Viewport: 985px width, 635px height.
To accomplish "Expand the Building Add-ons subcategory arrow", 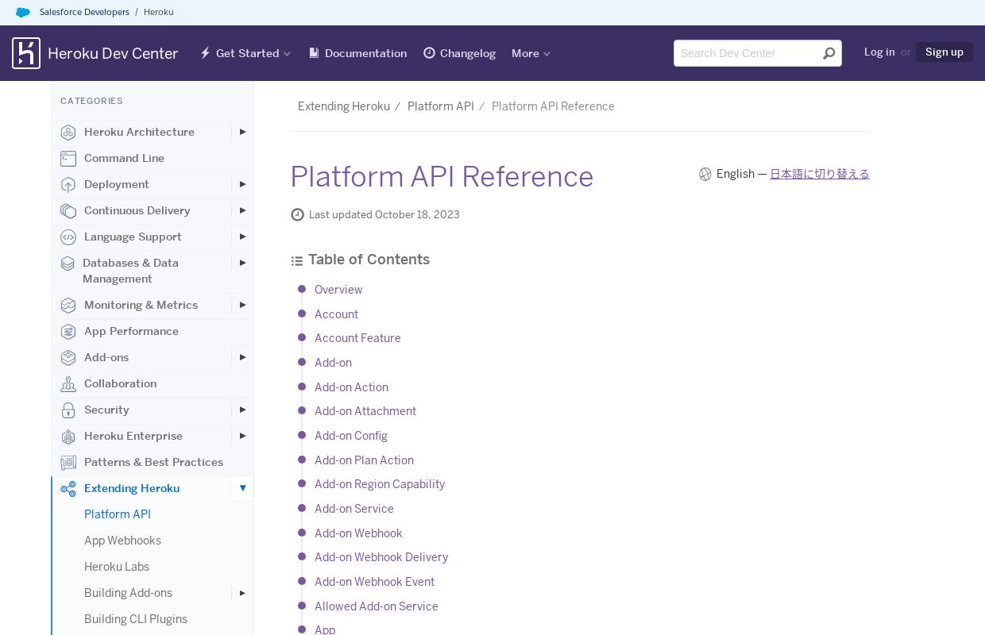I will pos(242,593).
